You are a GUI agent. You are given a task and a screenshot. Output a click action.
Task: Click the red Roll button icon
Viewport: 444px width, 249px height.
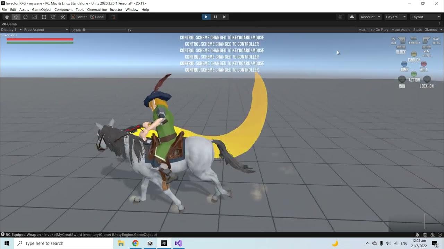coord(424,64)
